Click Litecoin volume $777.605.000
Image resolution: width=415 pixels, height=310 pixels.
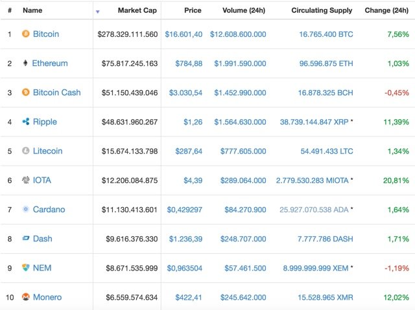[243, 151]
